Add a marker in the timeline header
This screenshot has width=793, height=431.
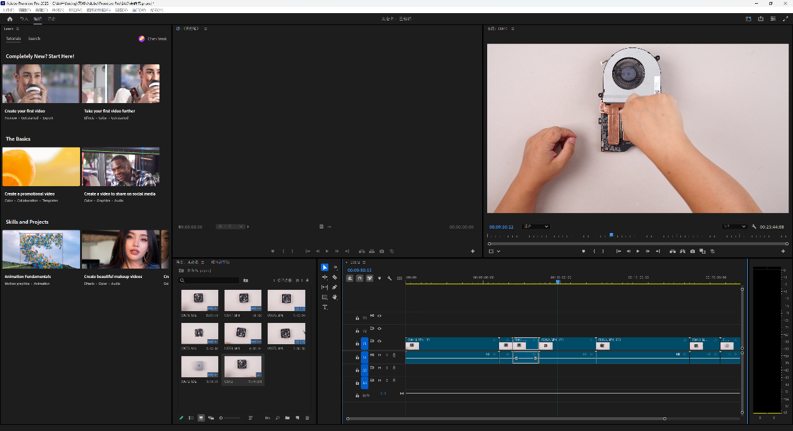click(x=380, y=278)
